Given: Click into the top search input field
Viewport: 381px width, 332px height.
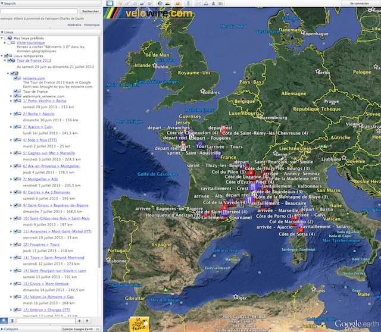Looking at the screenshot, I should point(39,11).
